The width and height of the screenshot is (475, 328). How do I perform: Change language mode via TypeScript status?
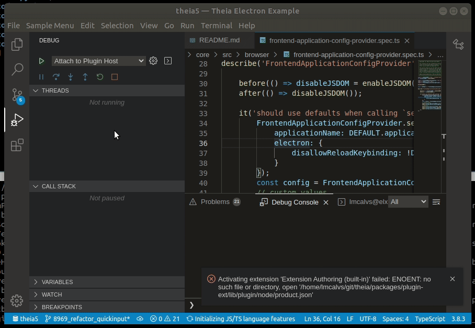pos(430,319)
